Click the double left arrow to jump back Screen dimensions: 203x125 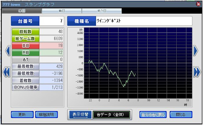[6, 72]
